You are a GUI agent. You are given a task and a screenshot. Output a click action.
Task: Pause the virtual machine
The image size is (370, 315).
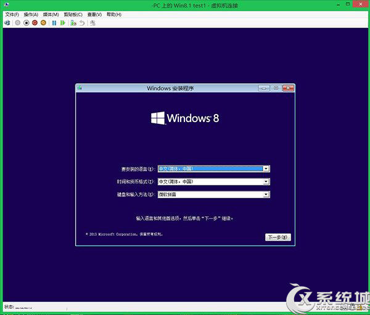tap(54, 23)
